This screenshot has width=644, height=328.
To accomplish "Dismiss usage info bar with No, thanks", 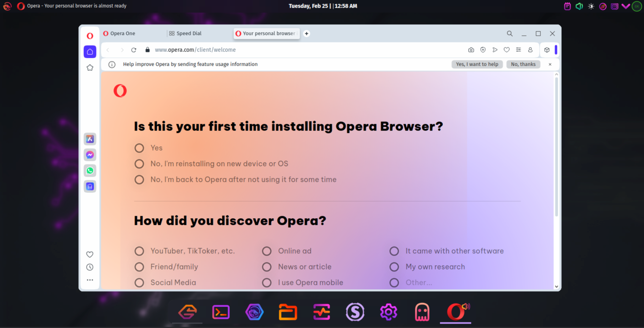I will 523,64.
